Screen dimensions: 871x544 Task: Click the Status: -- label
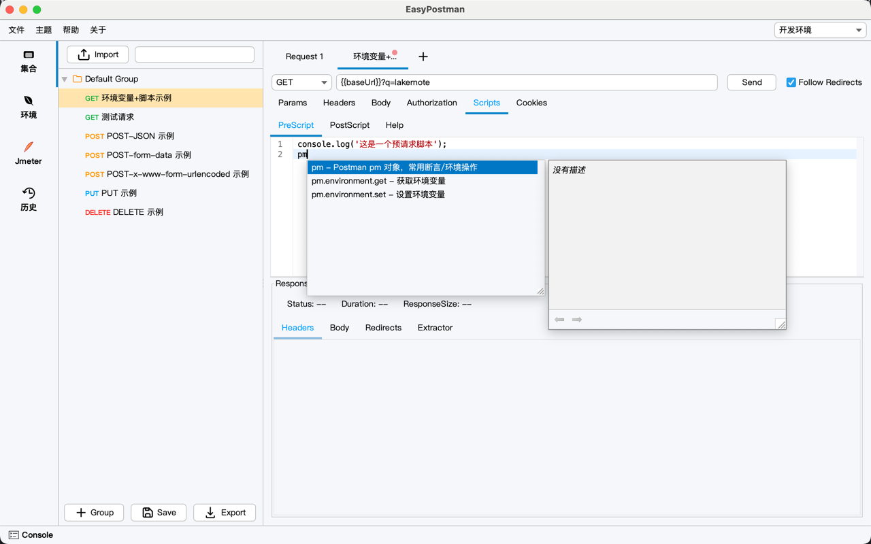pos(306,304)
